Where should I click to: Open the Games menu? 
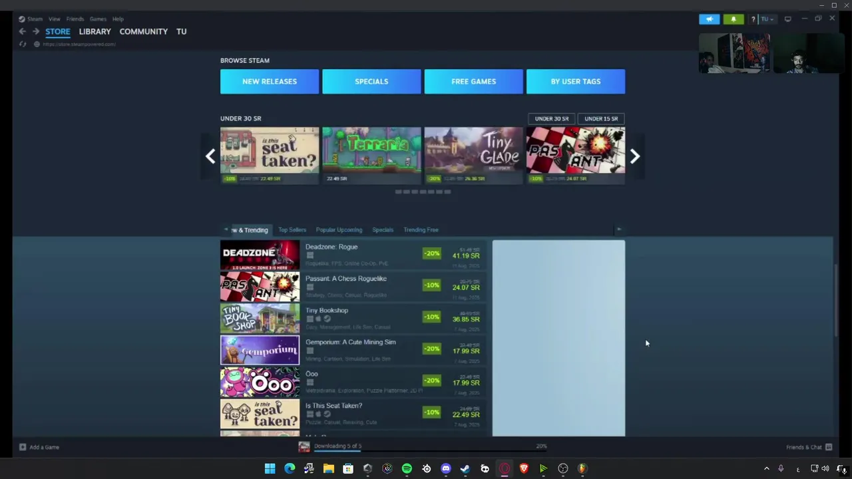click(x=98, y=19)
